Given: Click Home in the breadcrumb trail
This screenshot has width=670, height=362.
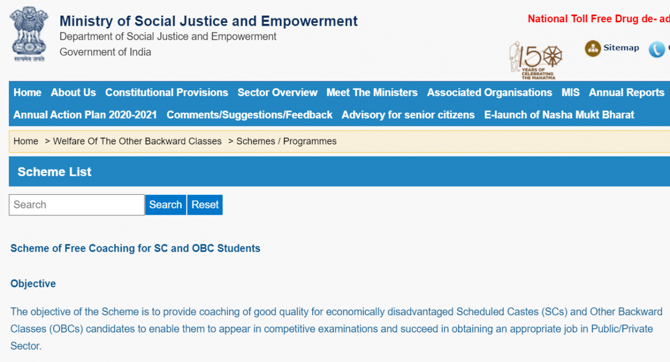Looking at the screenshot, I should (26, 141).
